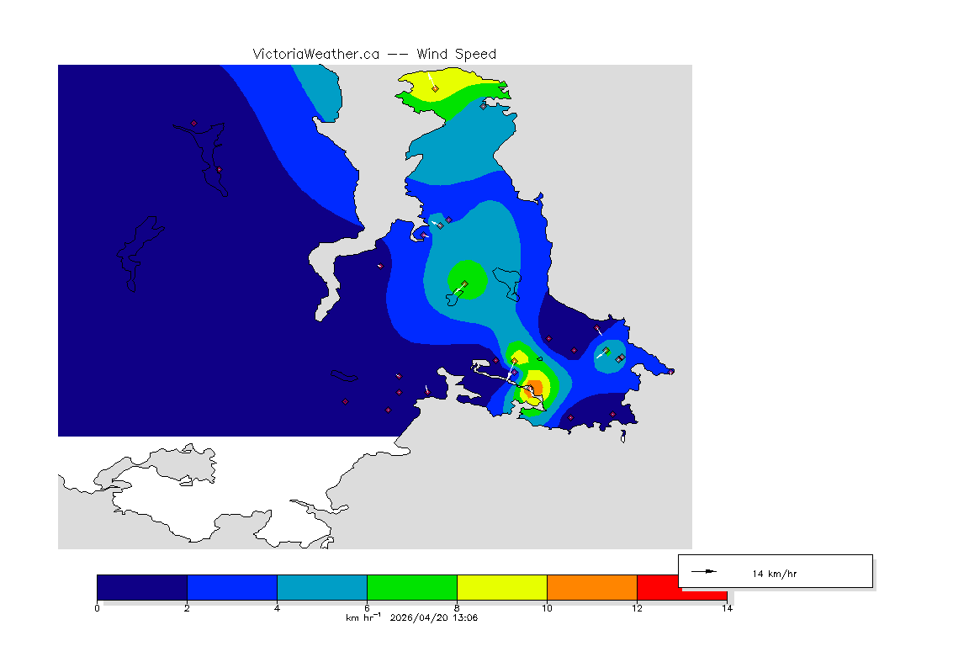Click station marker on the upper-left island
The width and height of the screenshot is (969, 646).
[x=194, y=124]
